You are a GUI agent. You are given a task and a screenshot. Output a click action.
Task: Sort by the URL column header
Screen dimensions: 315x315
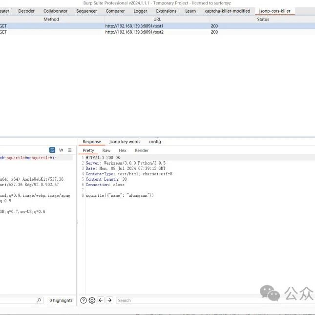tap(157, 19)
